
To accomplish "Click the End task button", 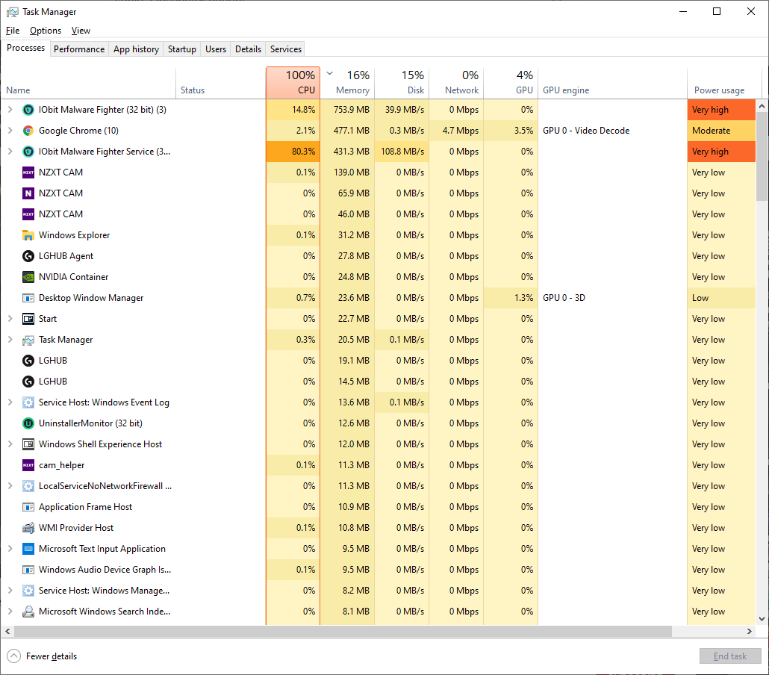I will pos(730,656).
